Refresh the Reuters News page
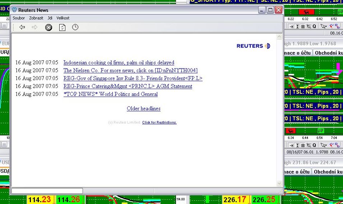 point(62,27)
